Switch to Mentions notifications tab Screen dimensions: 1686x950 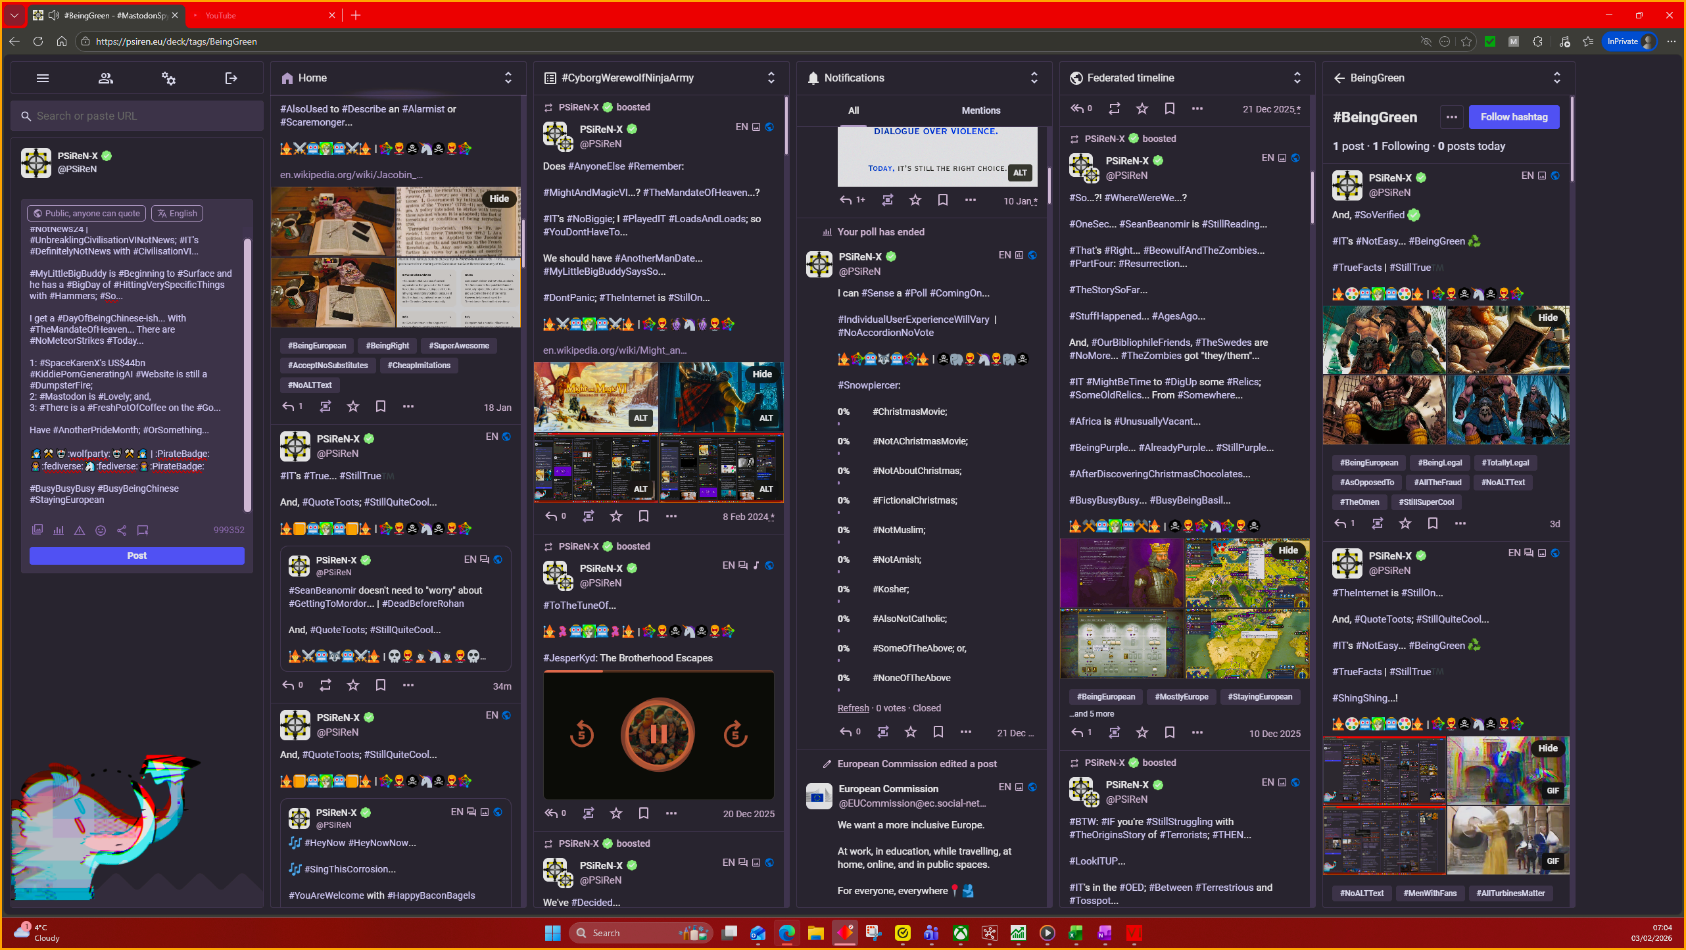click(980, 110)
